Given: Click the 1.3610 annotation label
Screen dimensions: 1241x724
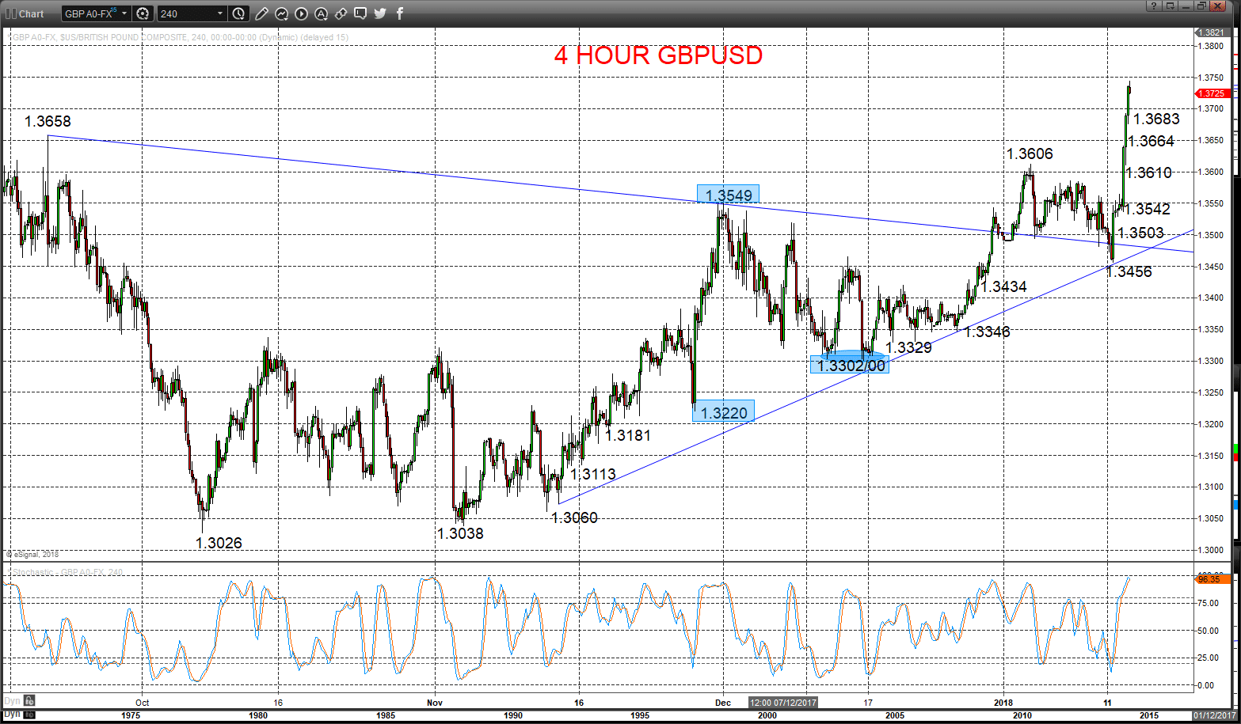Looking at the screenshot, I should coord(1148,172).
